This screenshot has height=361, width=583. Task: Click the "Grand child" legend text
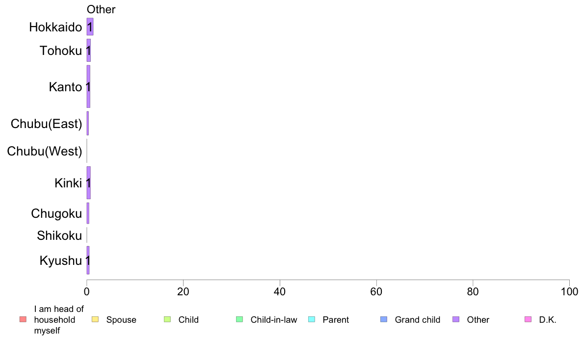[x=417, y=320]
